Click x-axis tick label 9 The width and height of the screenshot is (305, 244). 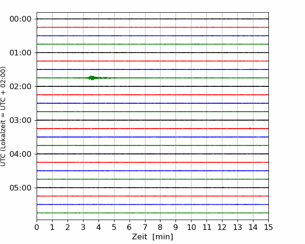click(x=176, y=227)
